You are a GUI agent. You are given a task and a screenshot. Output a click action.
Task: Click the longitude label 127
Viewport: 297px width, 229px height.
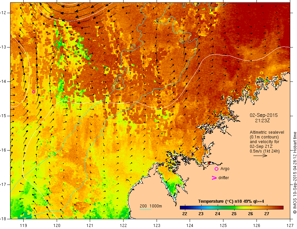coord(290,225)
